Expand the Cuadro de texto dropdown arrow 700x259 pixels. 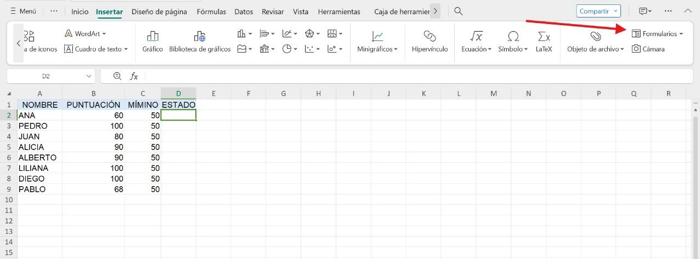(126, 49)
